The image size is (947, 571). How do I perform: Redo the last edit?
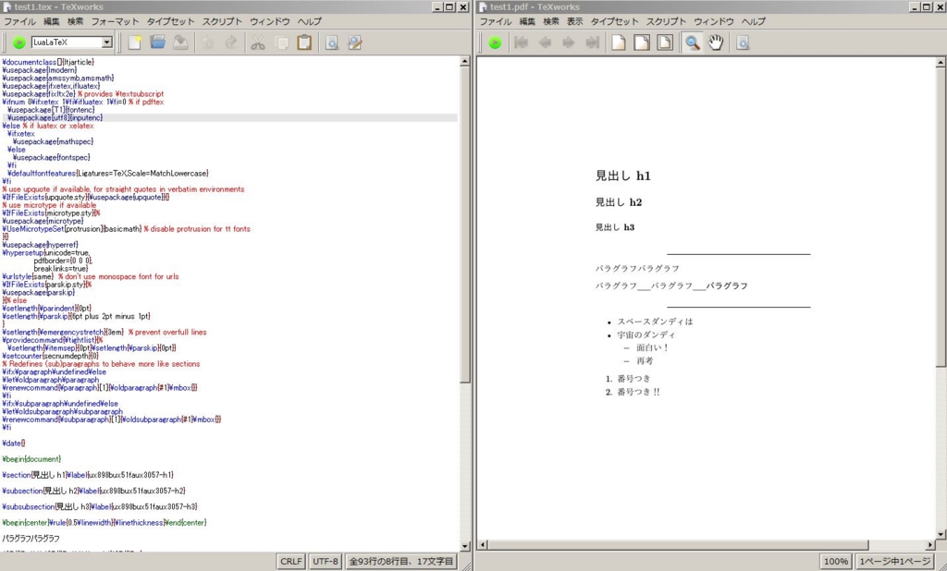pyautogui.click(x=230, y=43)
